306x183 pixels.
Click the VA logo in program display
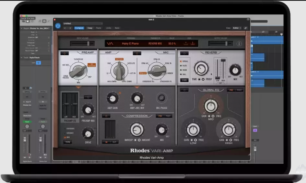click(110, 44)
